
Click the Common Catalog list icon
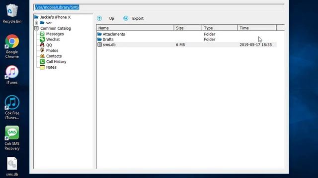click(36, 28)
